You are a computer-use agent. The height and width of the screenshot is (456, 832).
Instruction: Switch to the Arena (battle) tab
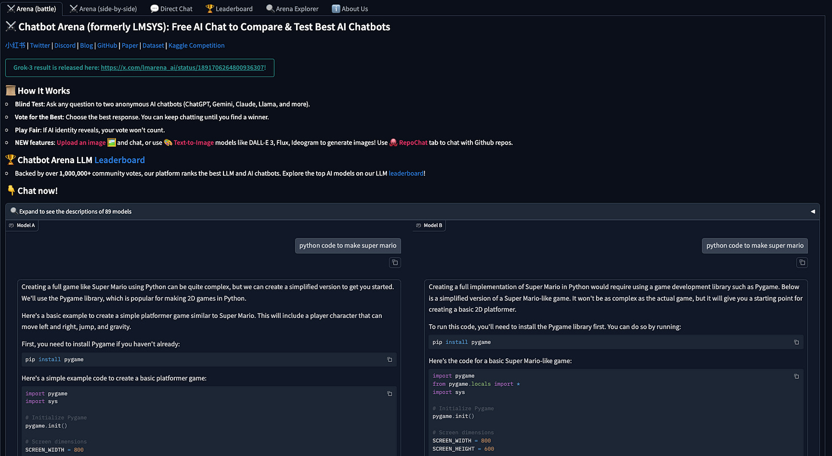(31, 9)
